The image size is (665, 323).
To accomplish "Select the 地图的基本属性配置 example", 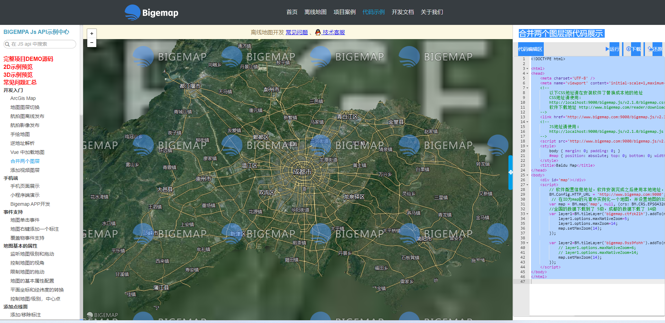I will [x=32, y=281].
